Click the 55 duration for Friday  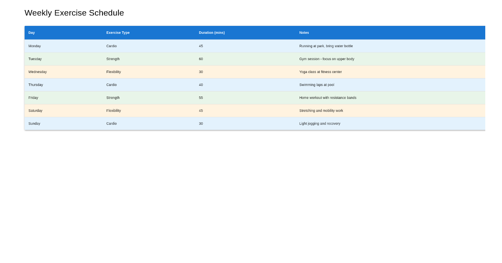(201, 98)
